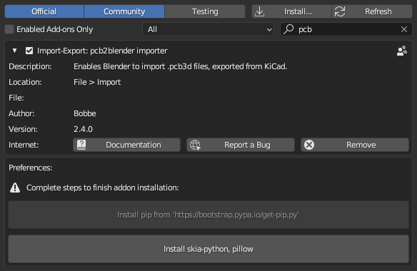The width and height of the screenshot is (417, 271).
Task: Click the warning triangle icon
Action: (x=15, y=188)
